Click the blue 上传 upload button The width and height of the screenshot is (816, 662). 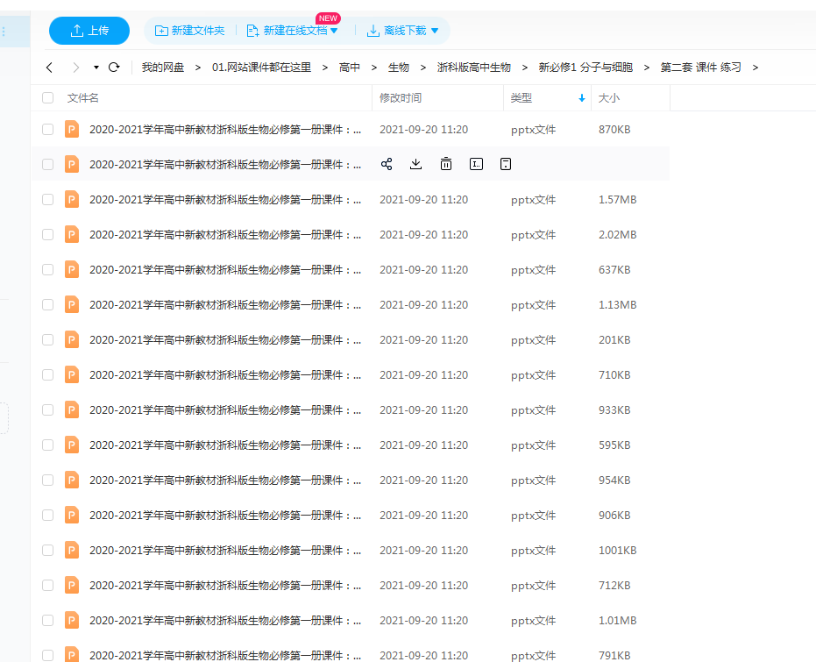[x=89, y=31]
